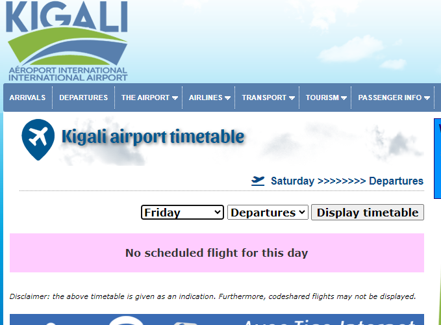The image size is (441, 325).
Task: Click the Kigali International Airport logo
Action: pyautogui.click(x=67, y=40)
